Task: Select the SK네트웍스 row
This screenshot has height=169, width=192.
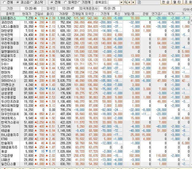Action: click(95, 118)
